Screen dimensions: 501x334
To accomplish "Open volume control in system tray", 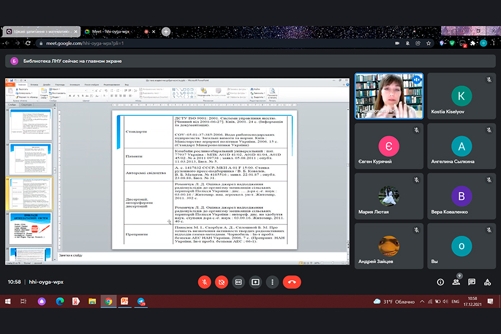I will click(445, 301).
